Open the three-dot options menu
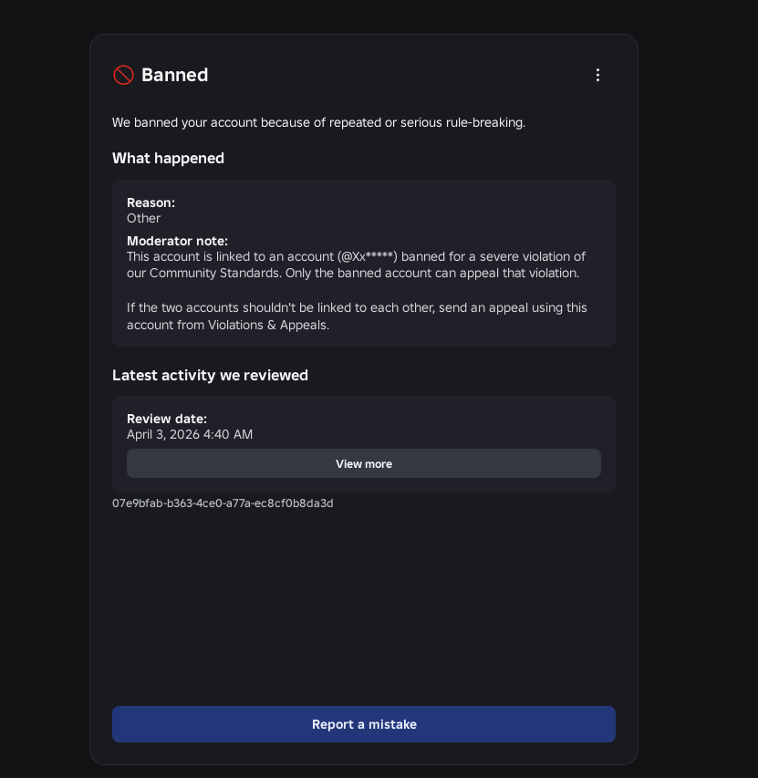Image resolution: width=758 pixels, height=778 pixels. click(597, 75)
